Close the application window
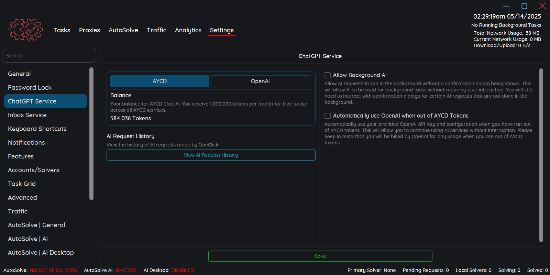The height and width of the screenshot is (275, 550). [x=542, y=6]
